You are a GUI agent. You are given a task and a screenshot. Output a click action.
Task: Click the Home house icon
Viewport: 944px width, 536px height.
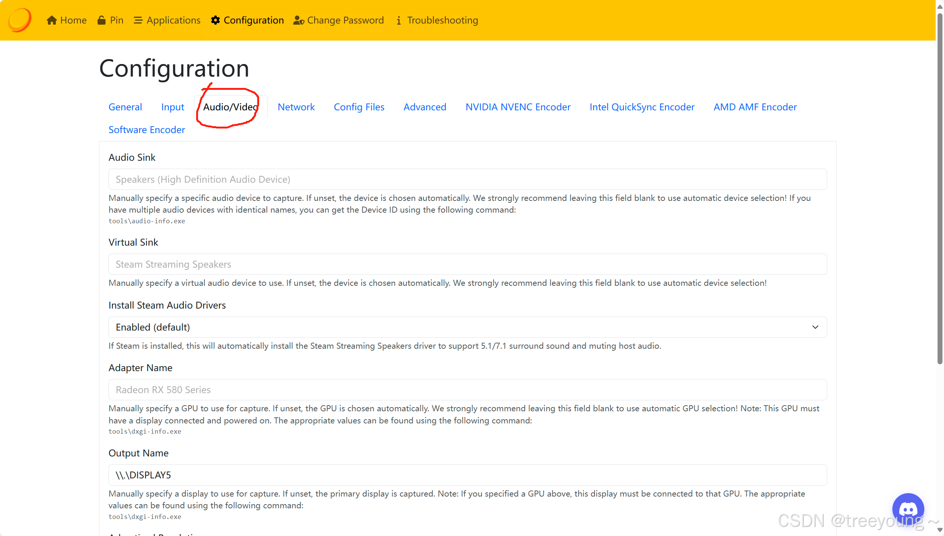pos(52,20)
